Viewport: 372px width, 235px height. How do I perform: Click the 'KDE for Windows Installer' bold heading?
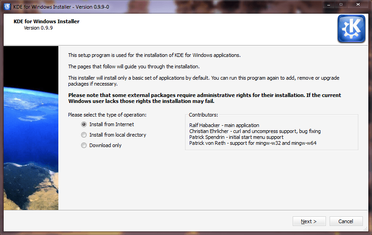point(46,21)
